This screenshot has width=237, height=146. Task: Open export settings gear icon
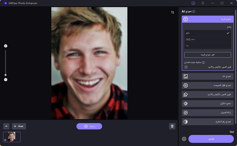184,139
